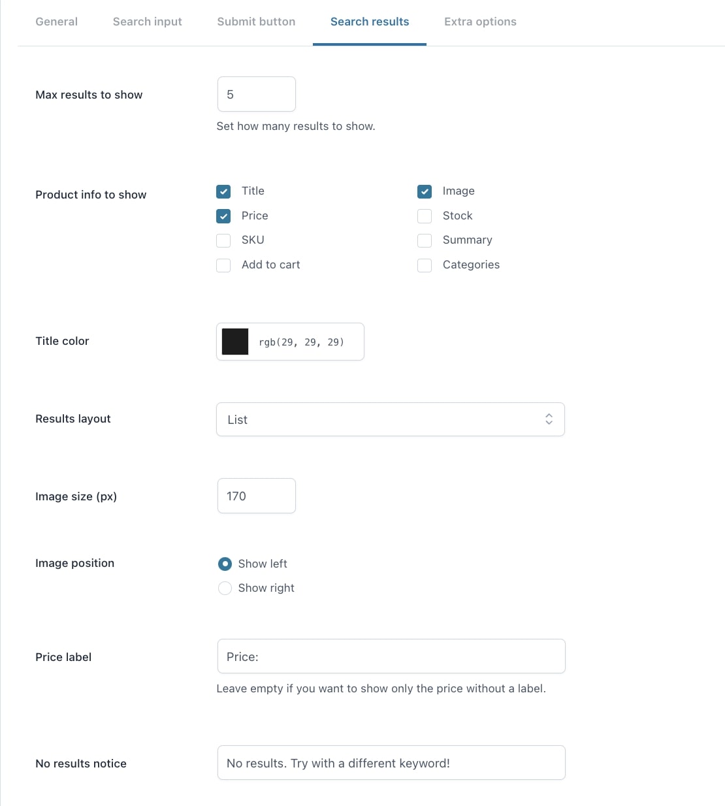Open the Submit button tab
Image resolution: width=725 pixels, height=806 pixels.
(256, 22)
